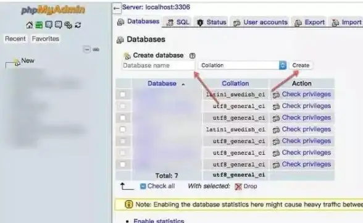Viewport: 363px width, 223px height.
Task: Tick the checkbox in the seventh database row
Action: pos(123,164)
